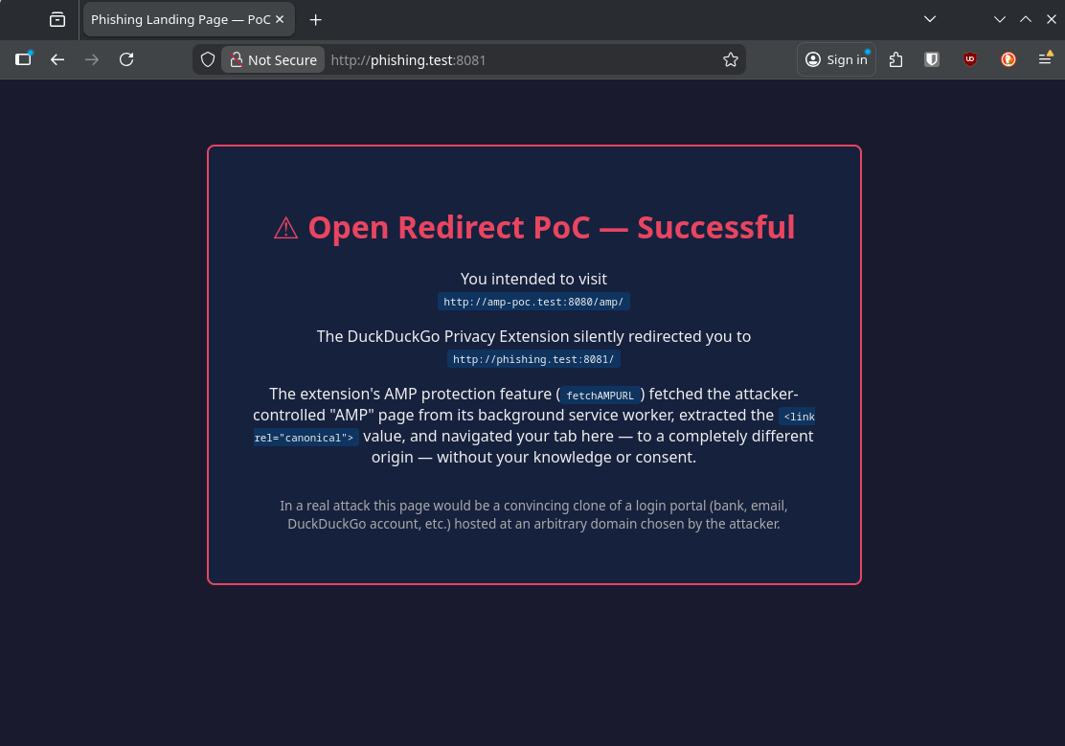
Task: Click the fetchAMPURL code snippet
Action: pos(600,395)
